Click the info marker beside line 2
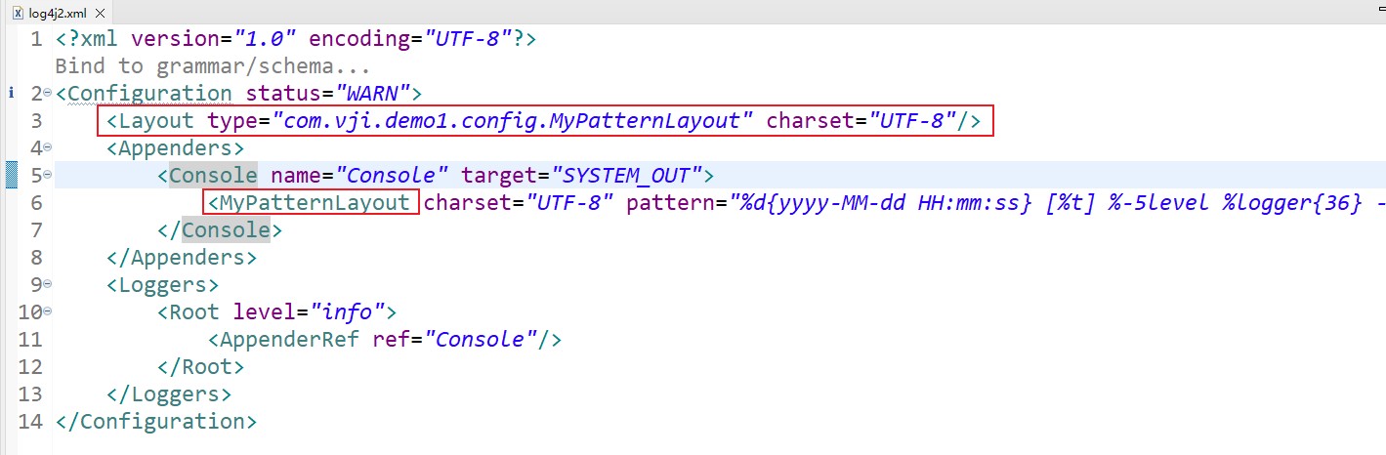Viewport: 1386px width, 455px height. point(11,93)
